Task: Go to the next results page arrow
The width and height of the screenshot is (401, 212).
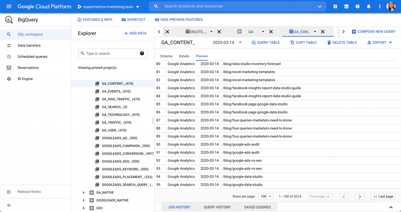Action: tap(360, 196)
